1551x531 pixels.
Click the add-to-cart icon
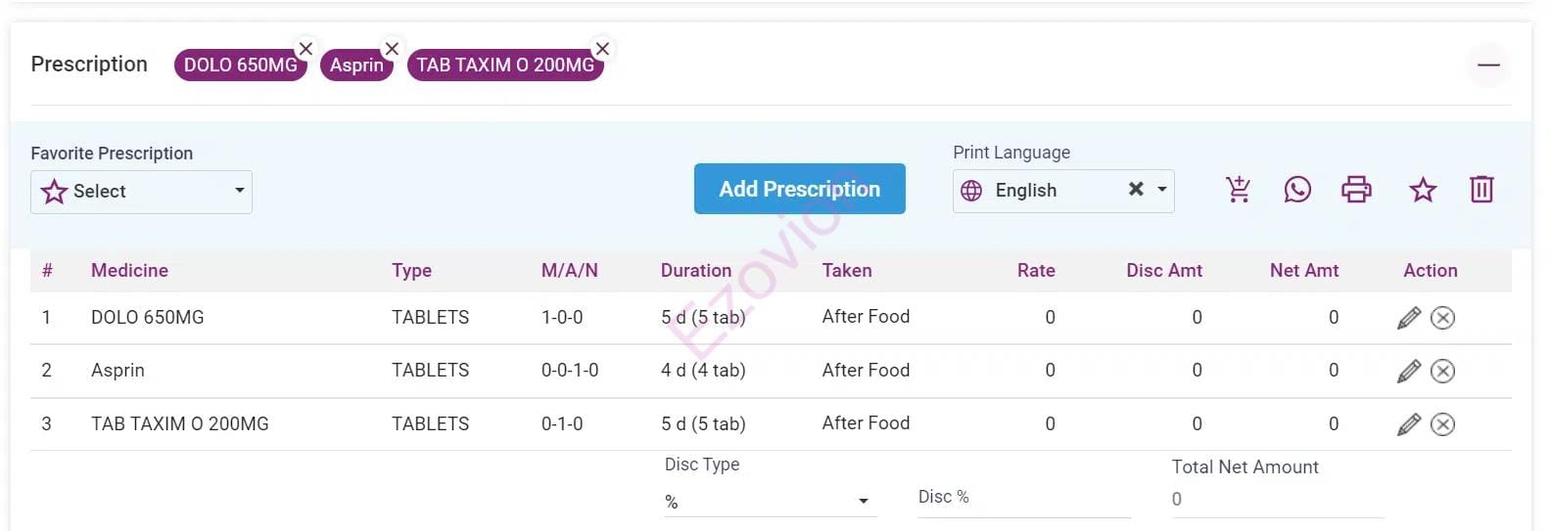[x=1239, y=190]
